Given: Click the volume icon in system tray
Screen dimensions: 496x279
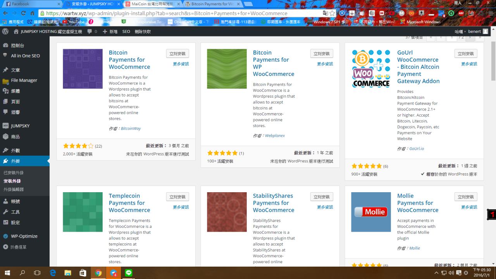Looking at the screenshot, I should click(x=451, y=273).
